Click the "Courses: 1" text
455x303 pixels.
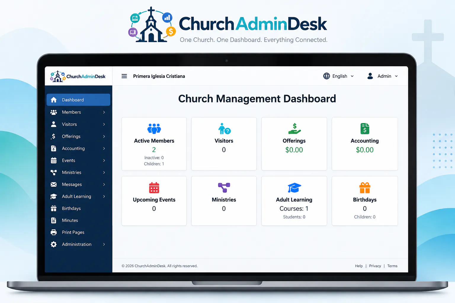coord(294,209)
